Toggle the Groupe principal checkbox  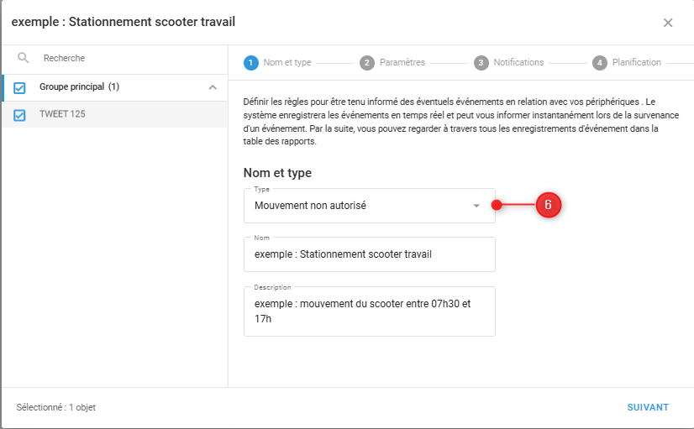click(x=20, y=87)
